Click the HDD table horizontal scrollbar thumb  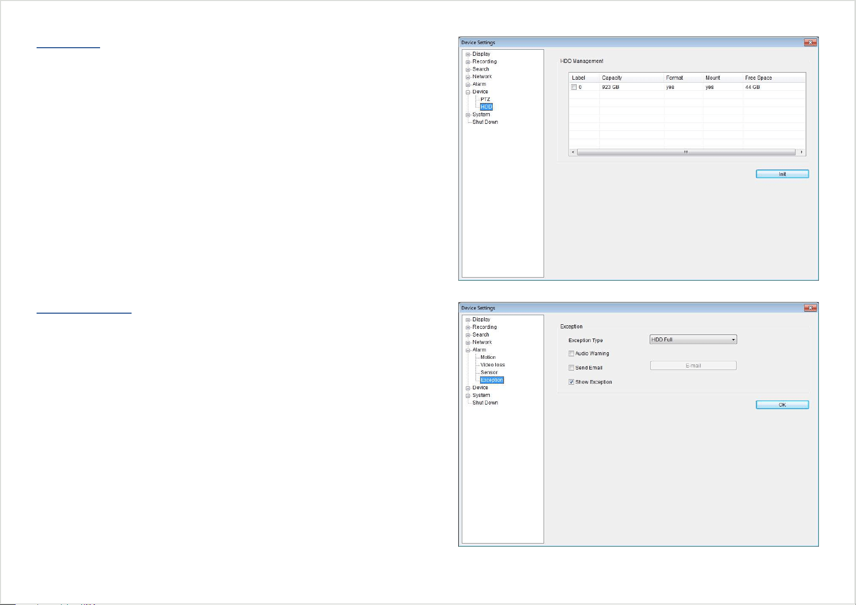[686, 152]
